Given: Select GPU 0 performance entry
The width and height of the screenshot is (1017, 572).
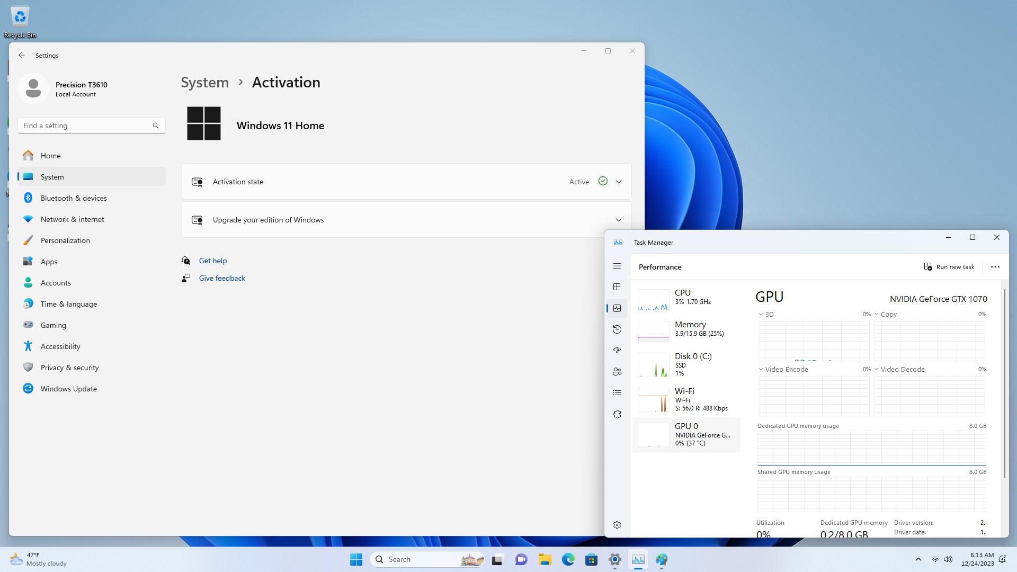Looking at the screenshot, I should [686, 434].
